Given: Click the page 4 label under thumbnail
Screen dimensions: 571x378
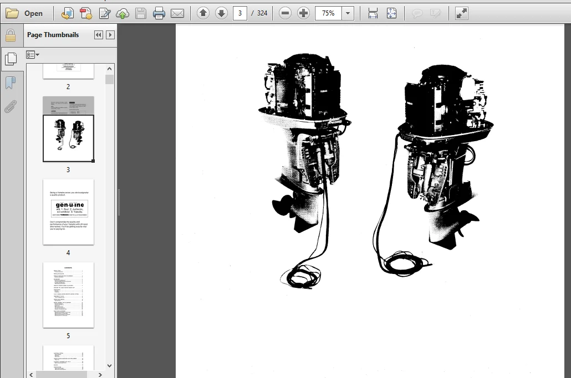Looking at the screenshot, I should [x=68, y=252].
